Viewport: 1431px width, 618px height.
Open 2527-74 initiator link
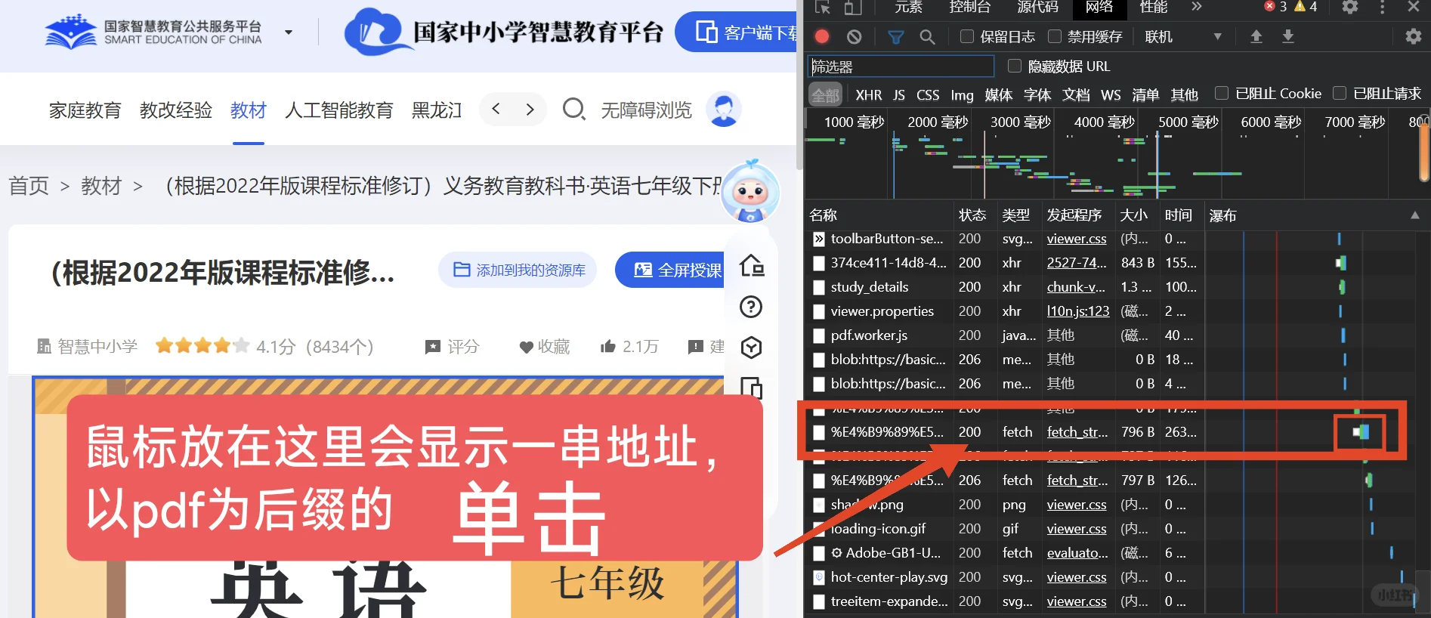(x=1077, y=263)
